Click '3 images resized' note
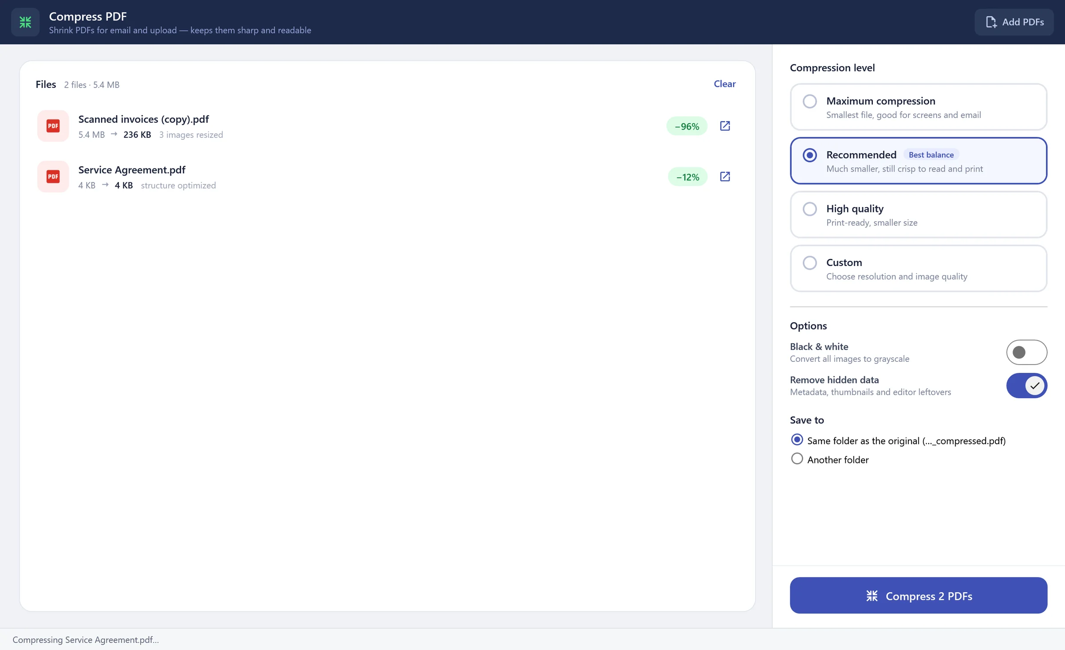Image resolution: width=1065 pixels, height=650 pixels. 191,135
